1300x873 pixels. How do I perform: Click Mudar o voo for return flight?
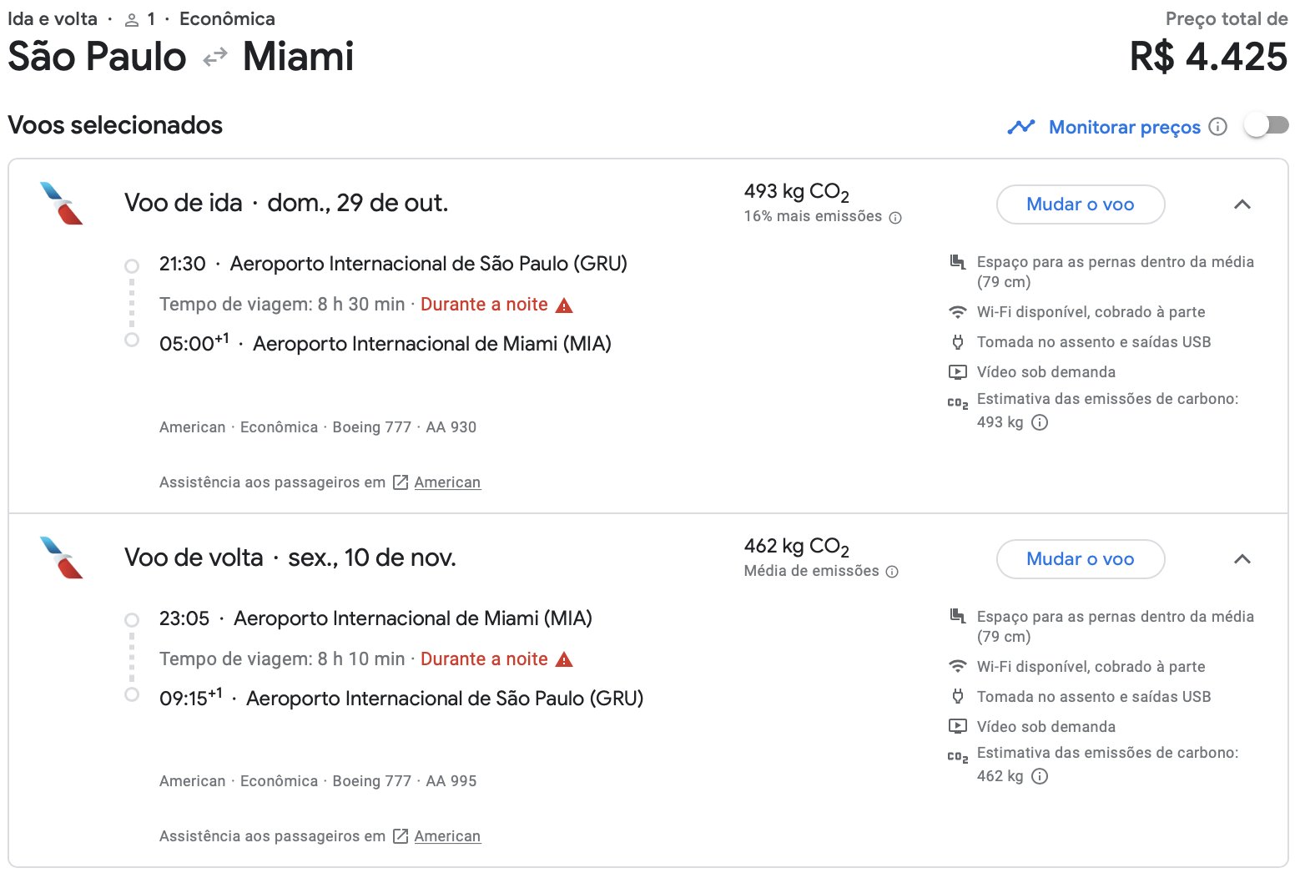point(1081,559)
